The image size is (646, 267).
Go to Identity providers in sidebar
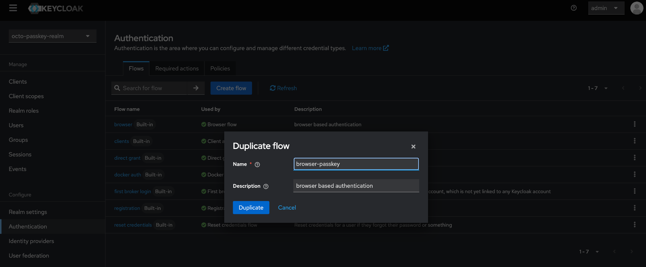pos(31,241)
